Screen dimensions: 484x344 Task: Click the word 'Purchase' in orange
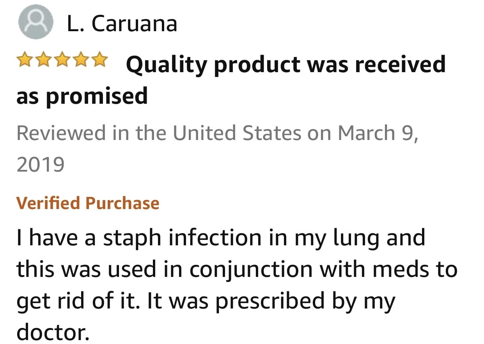tap(122, 203)
